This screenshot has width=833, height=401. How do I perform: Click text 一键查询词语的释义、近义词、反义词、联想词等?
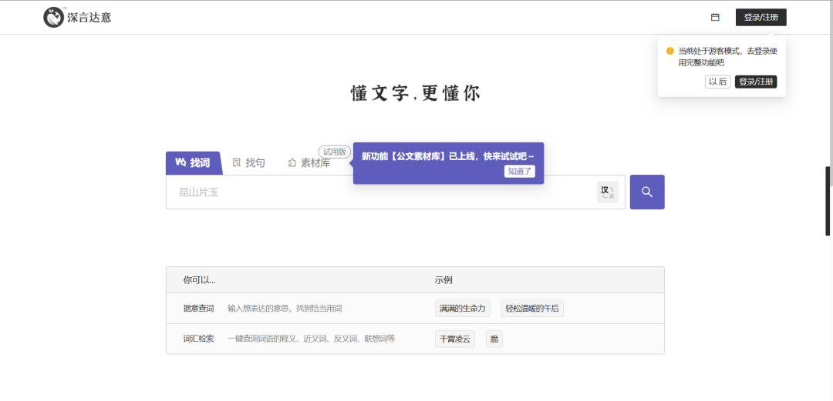point(312,339)
